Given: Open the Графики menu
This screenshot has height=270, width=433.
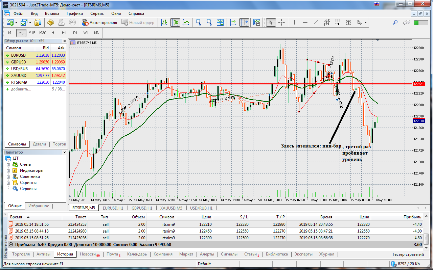Looking at the screenshot, I should pyautogui.click(x=75, y=13).
